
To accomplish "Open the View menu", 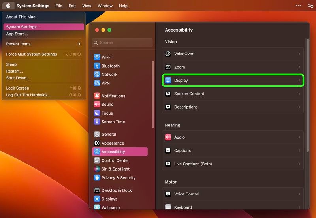I will point(87,6).
